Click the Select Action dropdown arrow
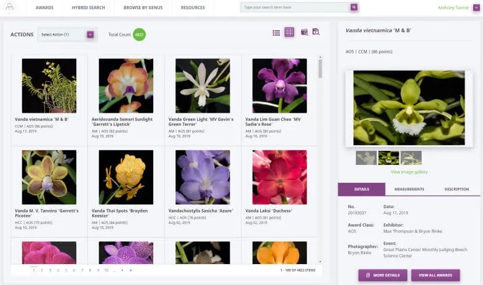 pos(90,34)
